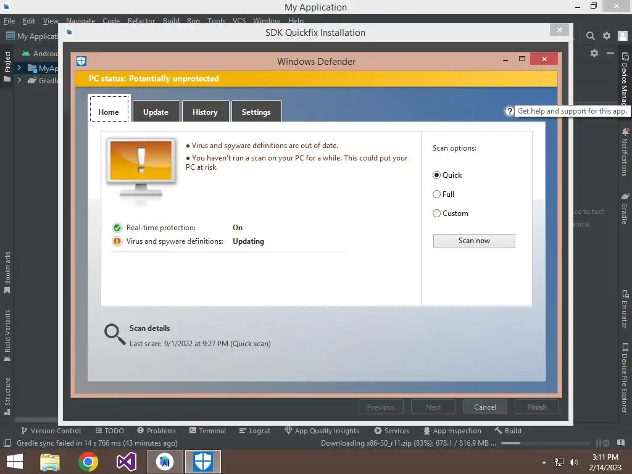Open the Problems tool window
Image resolution: width=632 pixels, height=474 pixels.
[156, 431]
